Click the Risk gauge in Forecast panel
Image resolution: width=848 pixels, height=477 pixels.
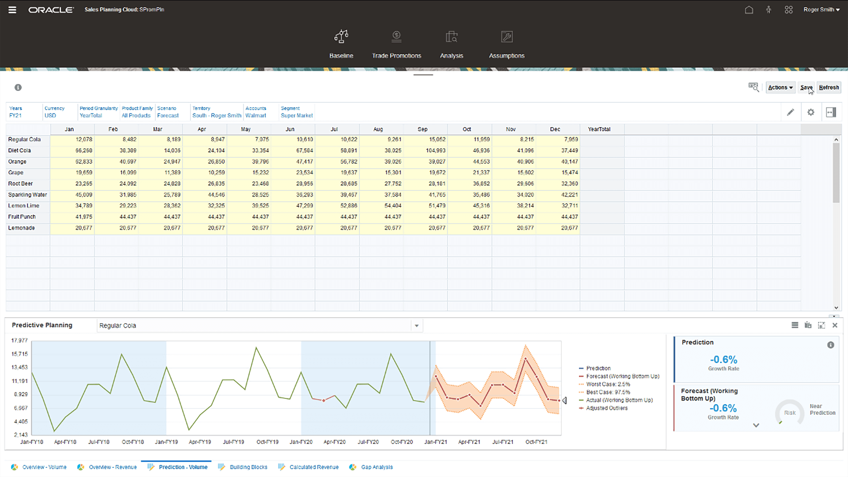click(x=789, y=413)
